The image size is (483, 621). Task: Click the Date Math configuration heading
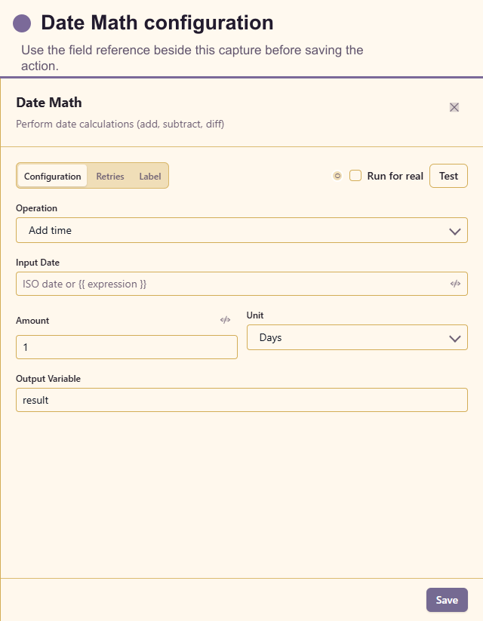coord(157,23)
